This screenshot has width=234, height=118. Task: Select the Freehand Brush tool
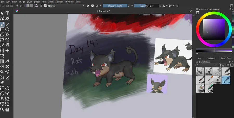[2, 24]
